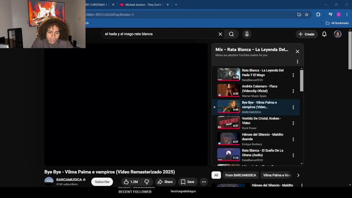
Task: Close the Michael Jackson tab
Action: click(168, 5)
